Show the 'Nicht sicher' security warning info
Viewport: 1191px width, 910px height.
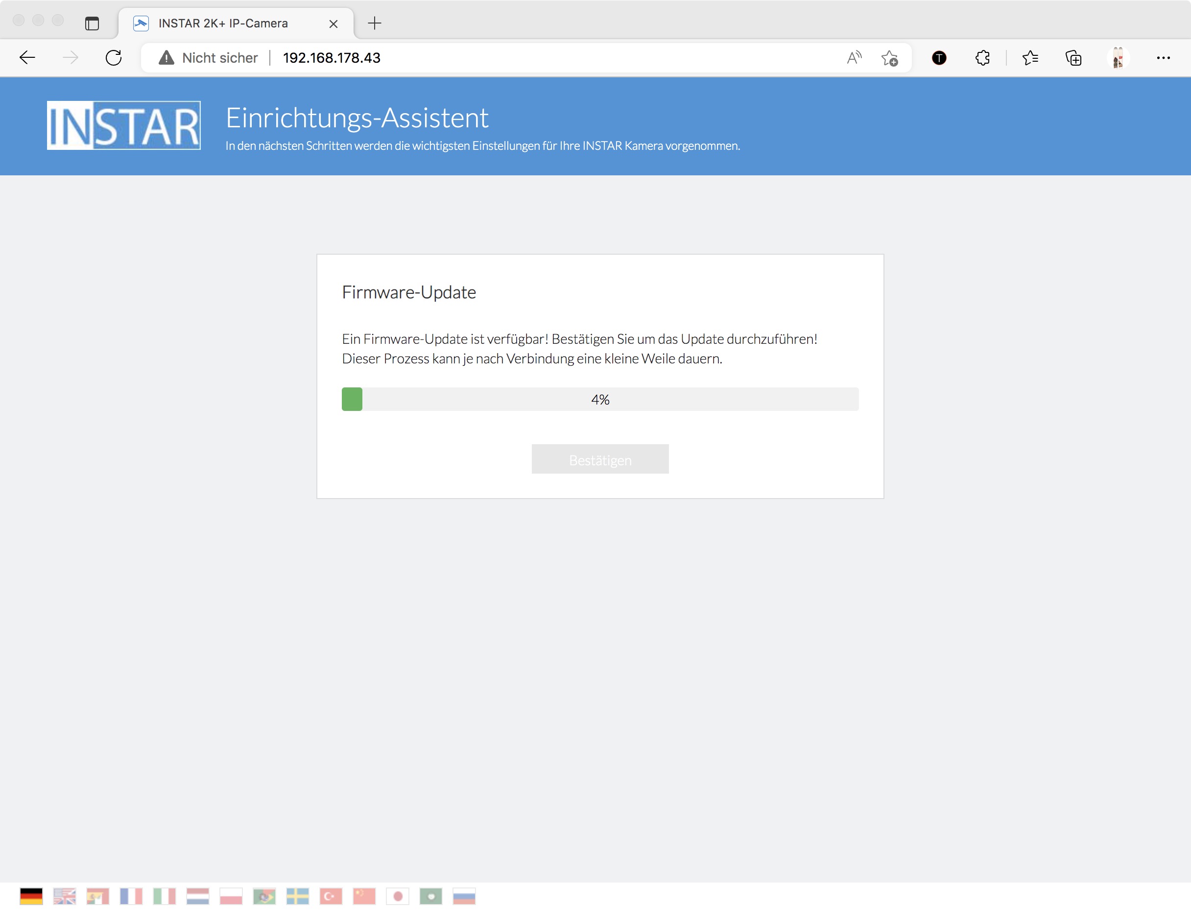(209, 57)
